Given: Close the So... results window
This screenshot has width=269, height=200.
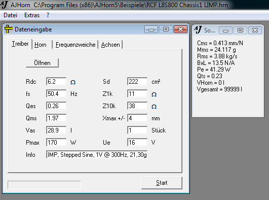Looking at the screenshot, I should (x=255, y=30).
